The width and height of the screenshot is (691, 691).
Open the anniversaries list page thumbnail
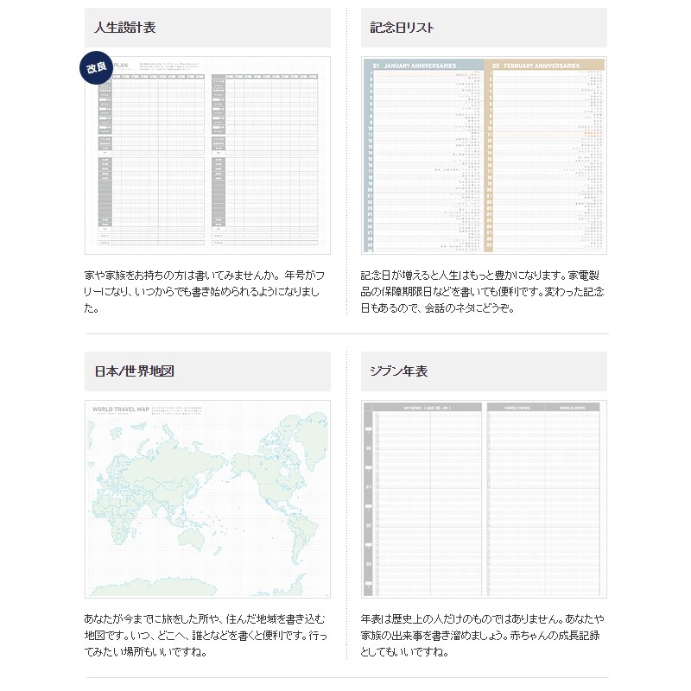pyautogui.click(x=484, y=155)
